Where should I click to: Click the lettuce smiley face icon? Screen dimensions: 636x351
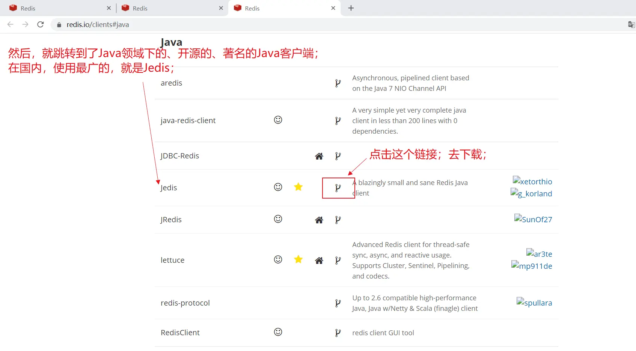point(278,259)
